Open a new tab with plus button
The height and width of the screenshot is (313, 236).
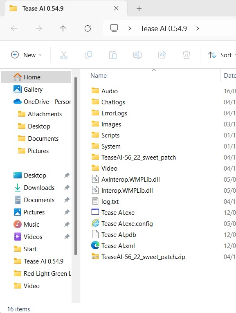pos(139,9)
